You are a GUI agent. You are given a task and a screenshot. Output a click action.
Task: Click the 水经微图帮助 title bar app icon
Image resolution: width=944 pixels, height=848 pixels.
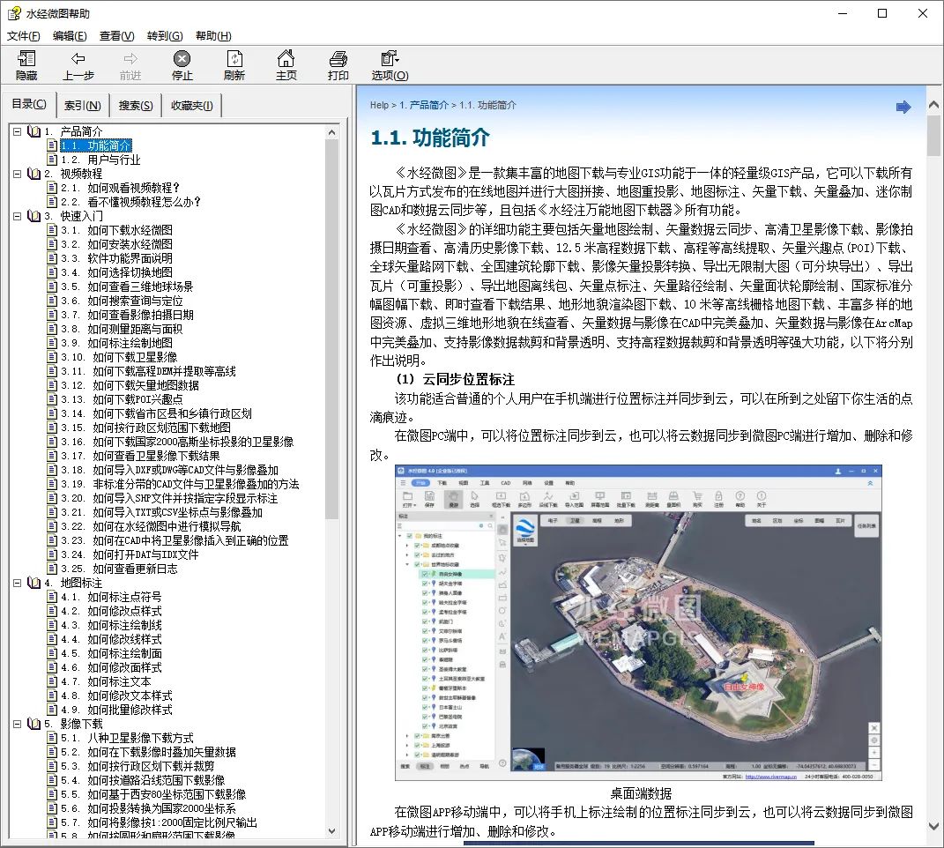(x=14, y=13)
